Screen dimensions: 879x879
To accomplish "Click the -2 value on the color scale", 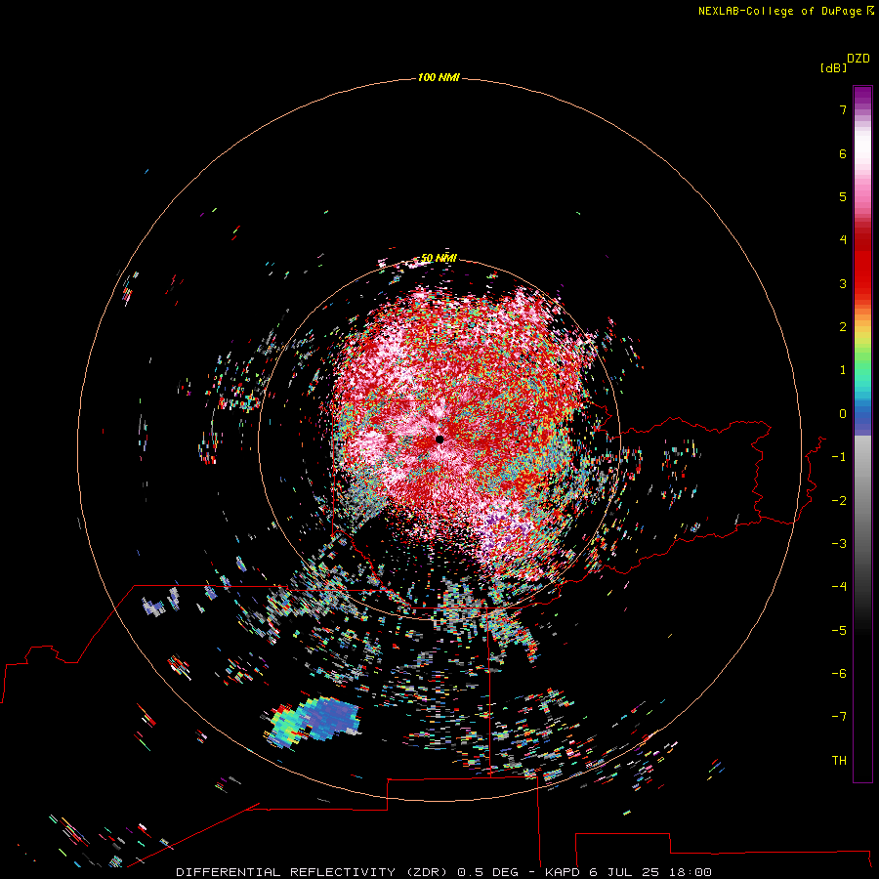I will [x=839, y=501].
